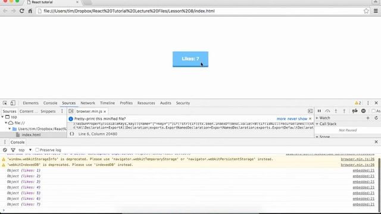Switch to the Console tab
381x214 pixels.
[x=50, y=103]
